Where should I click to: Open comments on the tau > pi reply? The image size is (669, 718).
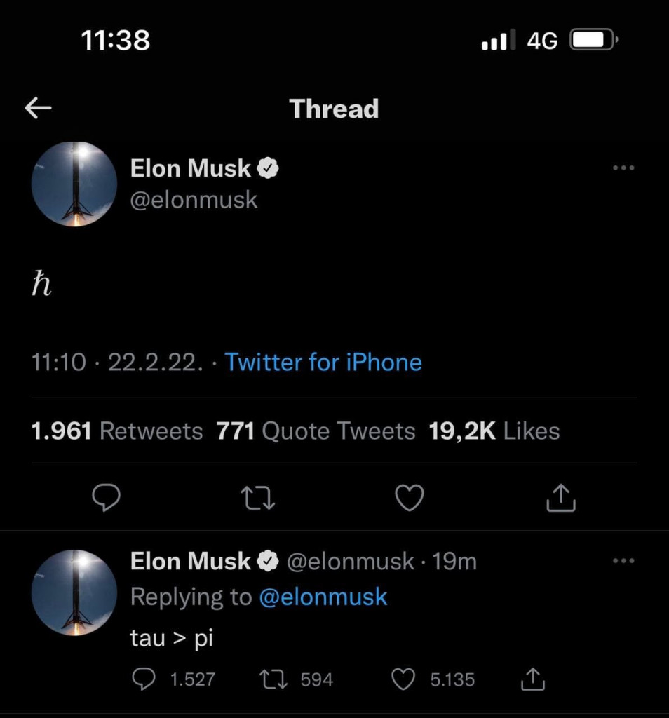click(x=144, y=679)
